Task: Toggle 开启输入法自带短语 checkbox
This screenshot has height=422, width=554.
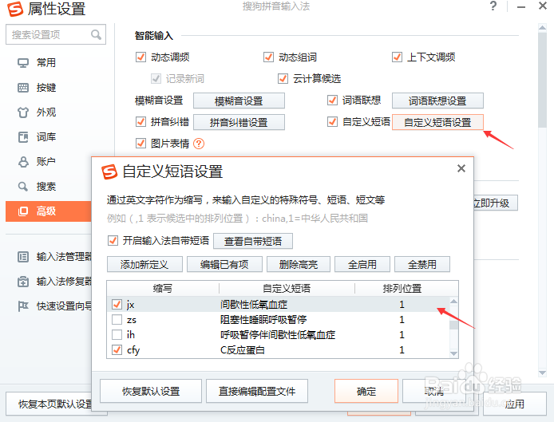Action: 113,240
